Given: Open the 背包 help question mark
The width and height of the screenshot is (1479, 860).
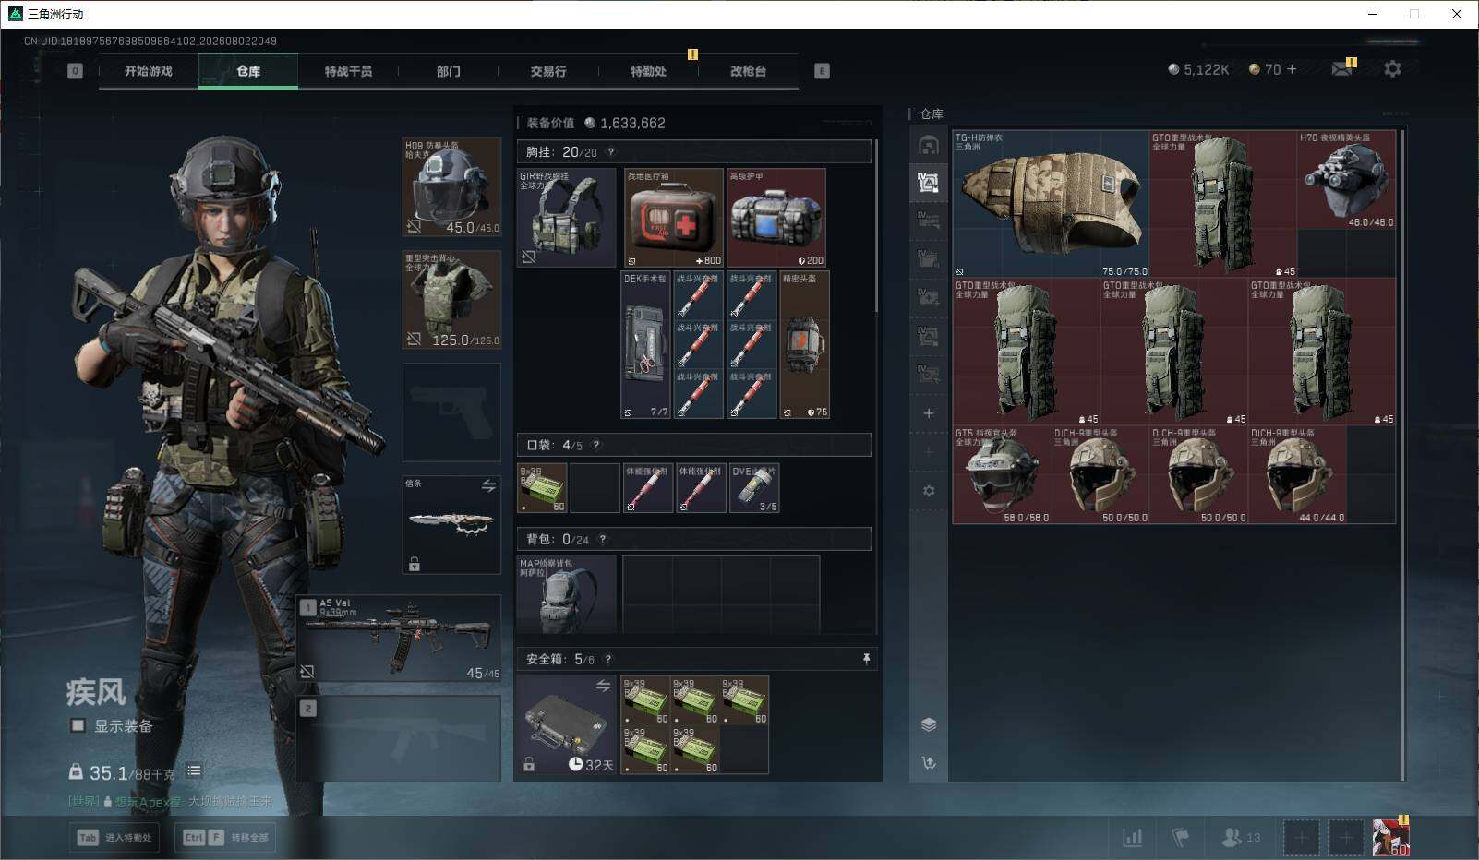Looking at the screenshot, I should (x=603, y=539).
